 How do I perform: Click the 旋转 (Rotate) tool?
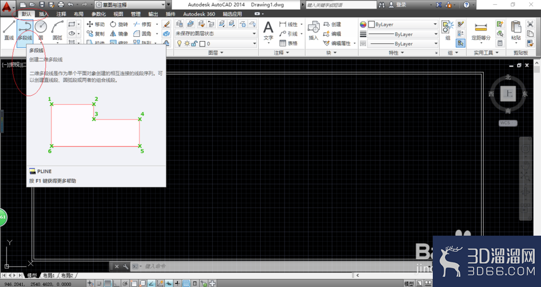(119, 24)
